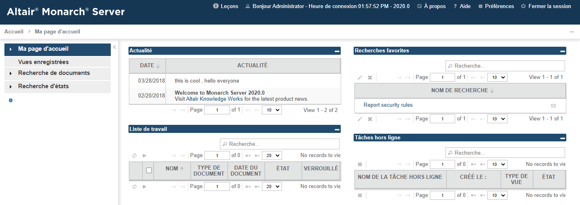The image size is (580, 205).
Task: Click the Accueil breadcrumb
Action: [x=14, y=31]
